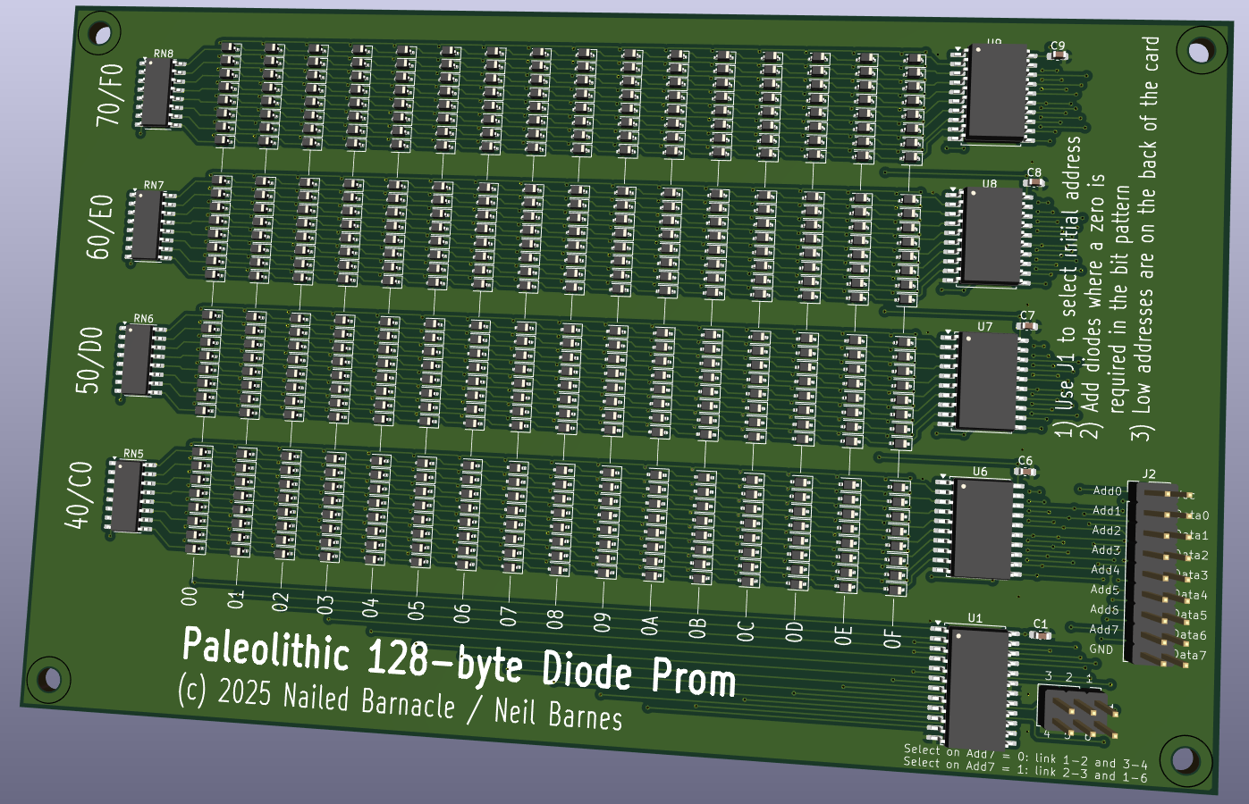The image size is (1249, 804).
Task: Click the RN5 resistor network
Action: tap(127, 495)
